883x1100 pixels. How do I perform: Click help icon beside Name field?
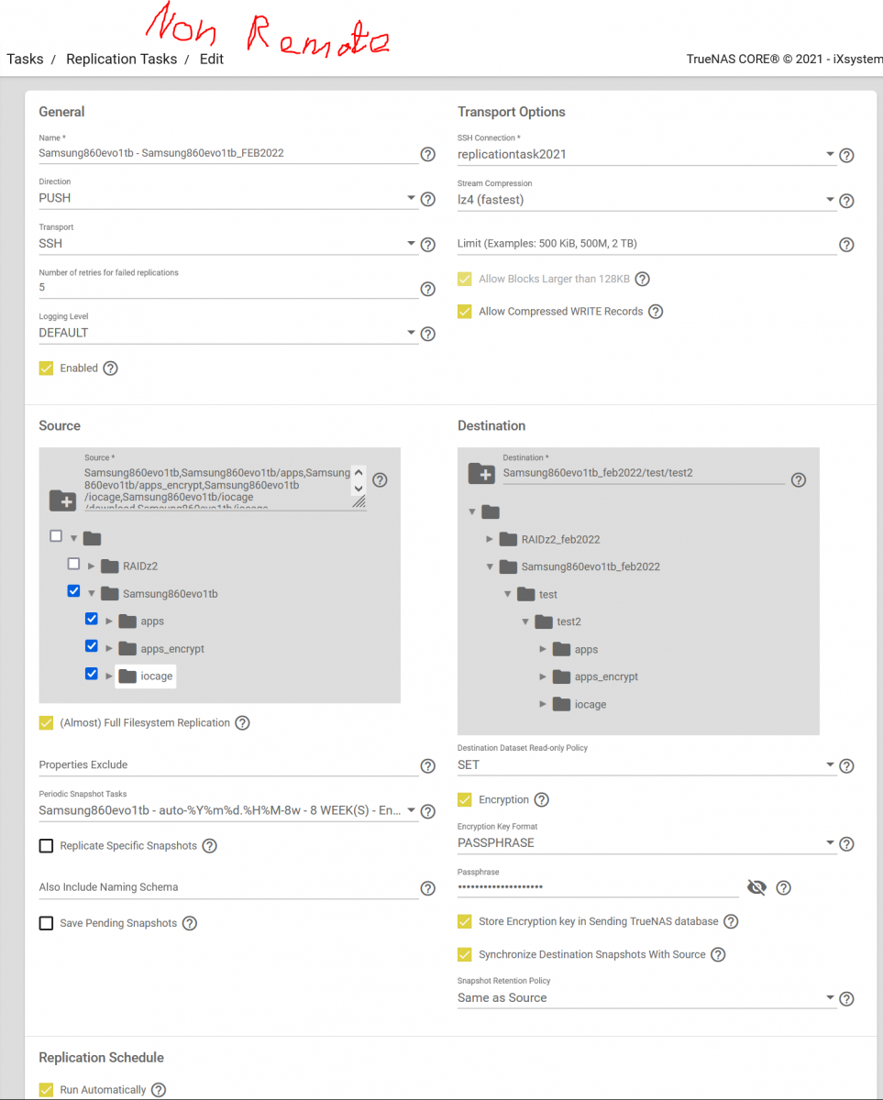(427, 154)
